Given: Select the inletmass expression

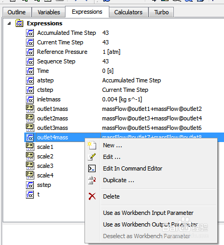Looking at the screenshot, I should (x=49, y=99).
